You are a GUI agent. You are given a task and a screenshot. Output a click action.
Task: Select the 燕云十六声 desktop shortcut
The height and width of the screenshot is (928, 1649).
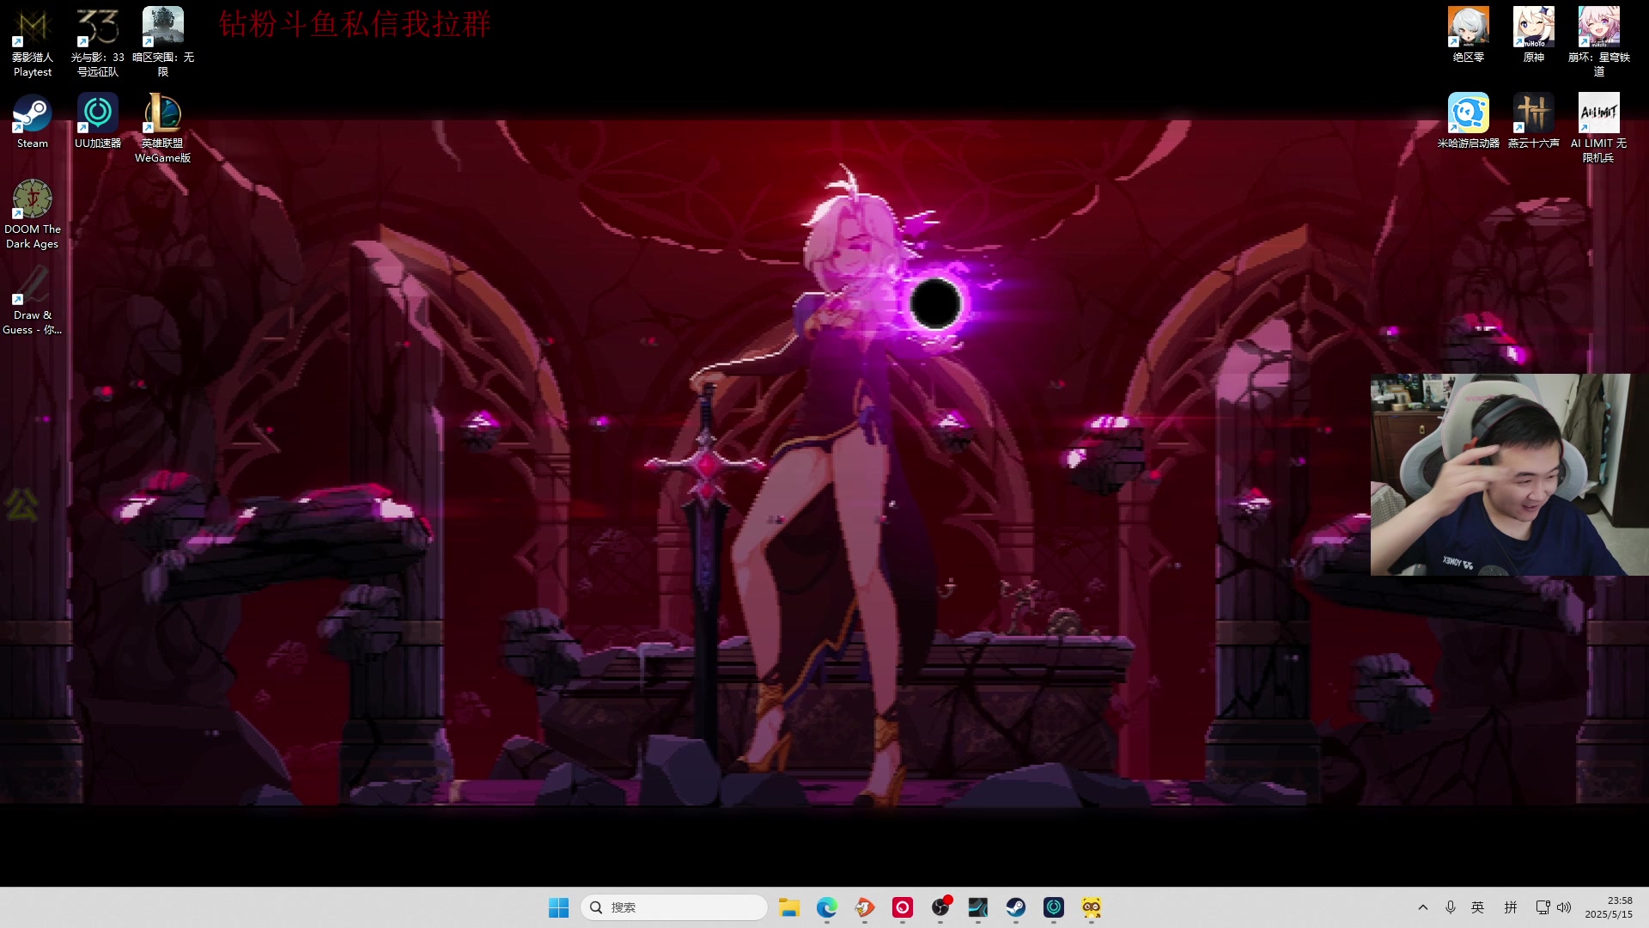pyautogui.click(x=1534, y=122)
